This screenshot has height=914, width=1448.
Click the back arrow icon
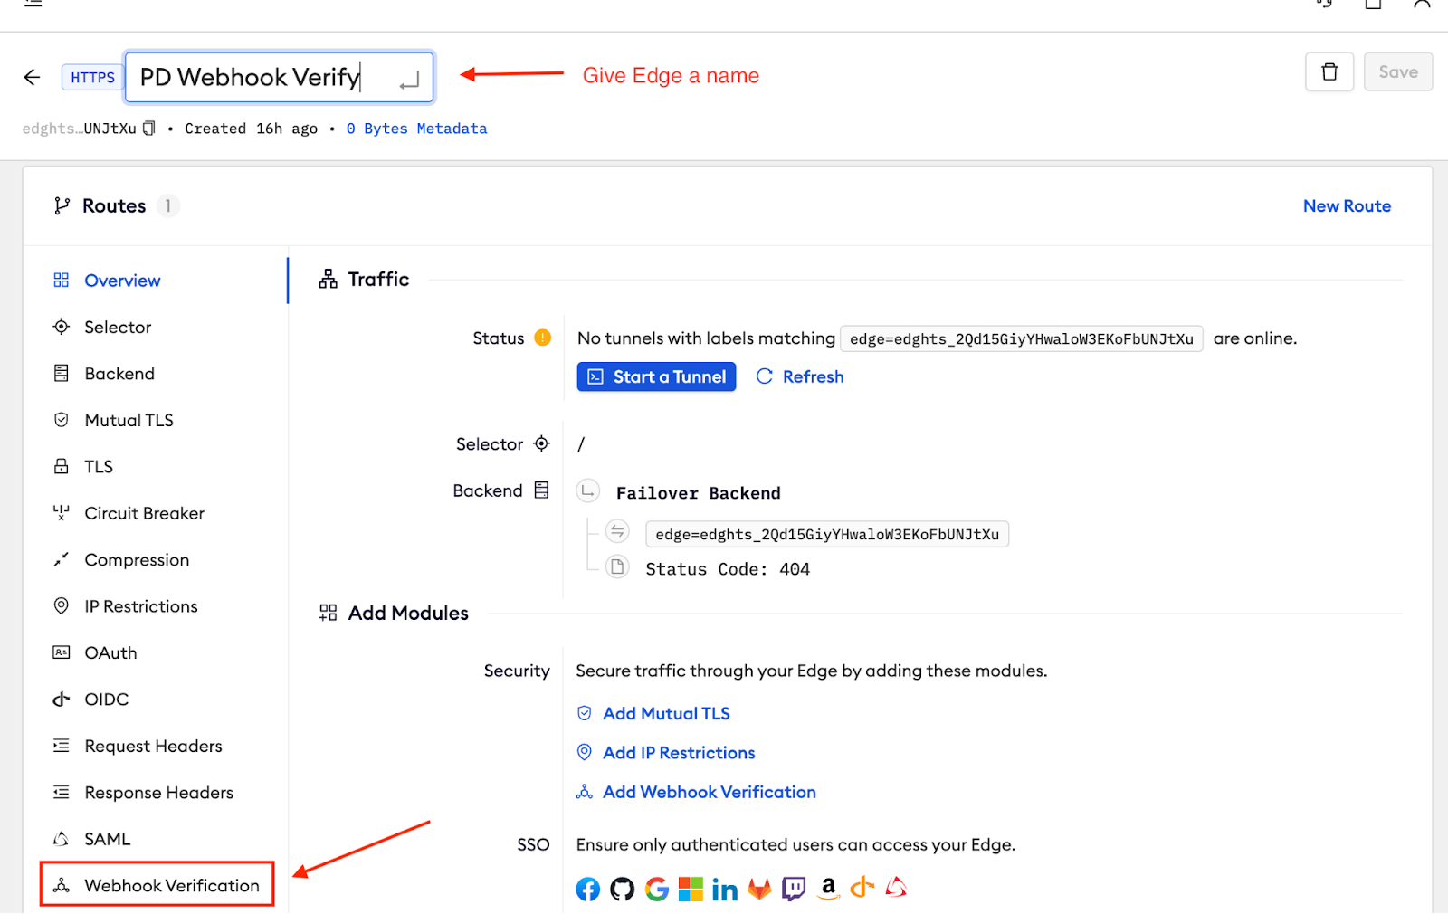tap(33, 77)
